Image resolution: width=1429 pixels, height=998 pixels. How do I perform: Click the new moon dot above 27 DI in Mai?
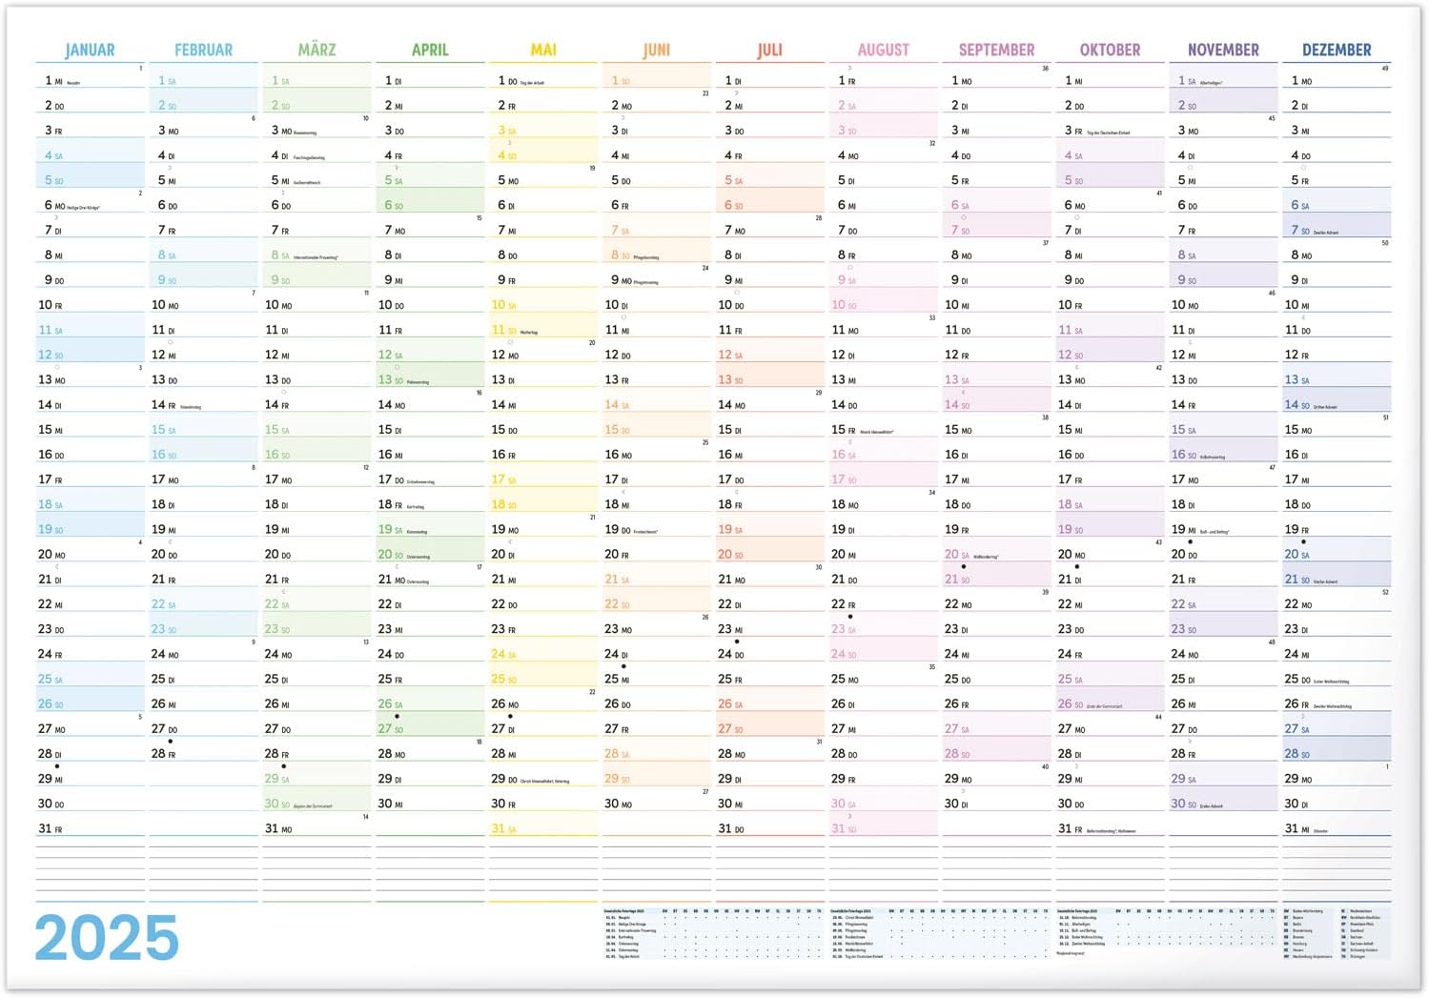tap(510, 717)
